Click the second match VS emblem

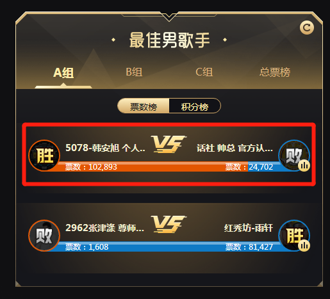[169, 224]
